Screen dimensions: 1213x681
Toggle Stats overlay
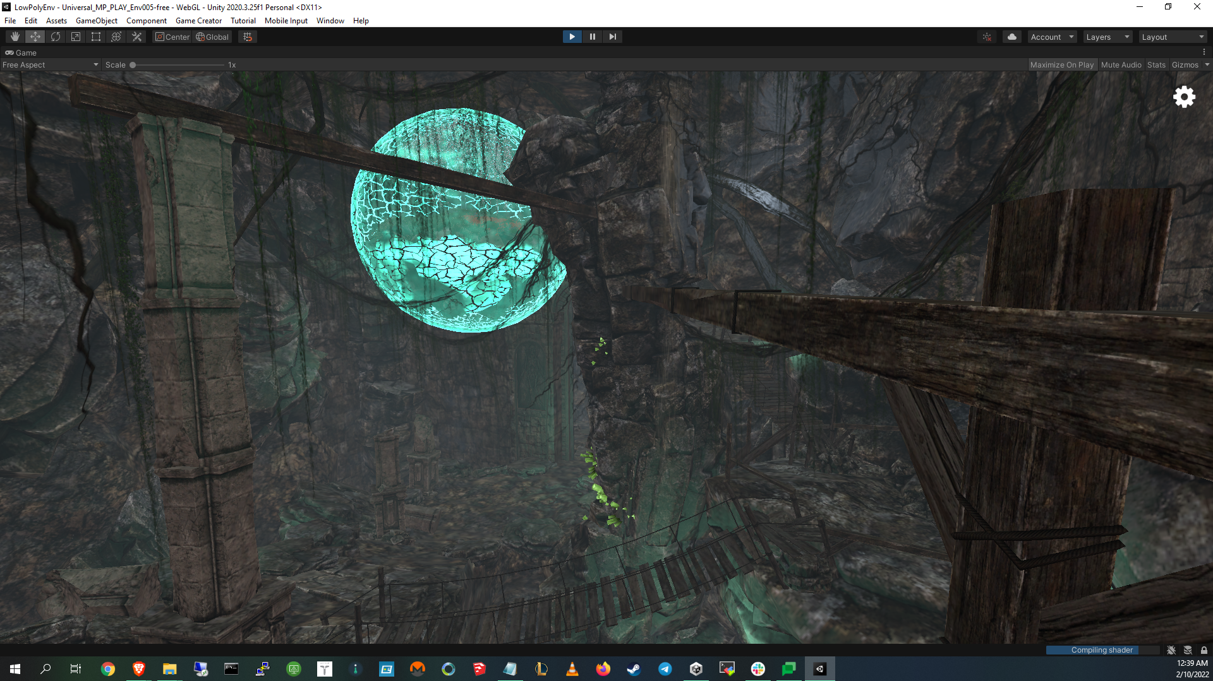(x=1156, y=64)
